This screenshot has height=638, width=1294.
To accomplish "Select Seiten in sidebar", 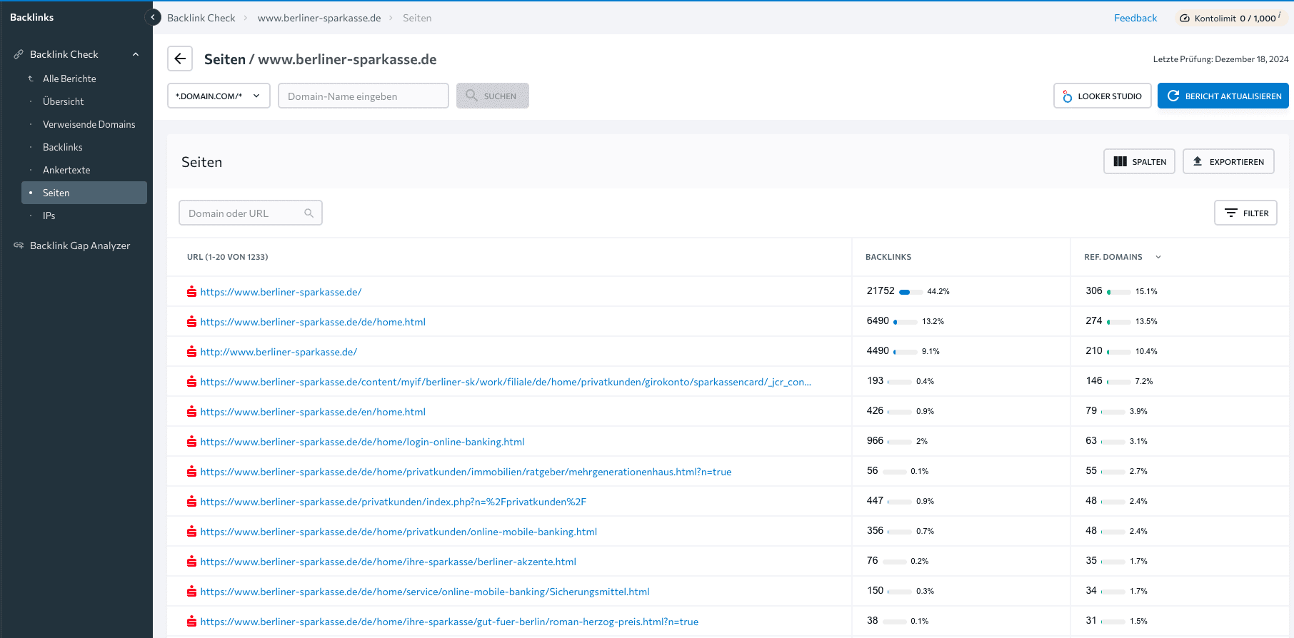I will [84, 193].
